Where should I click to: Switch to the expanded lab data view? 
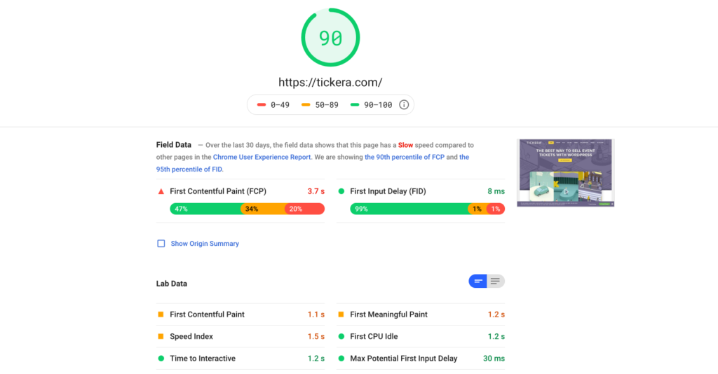[x=496, y=281]
